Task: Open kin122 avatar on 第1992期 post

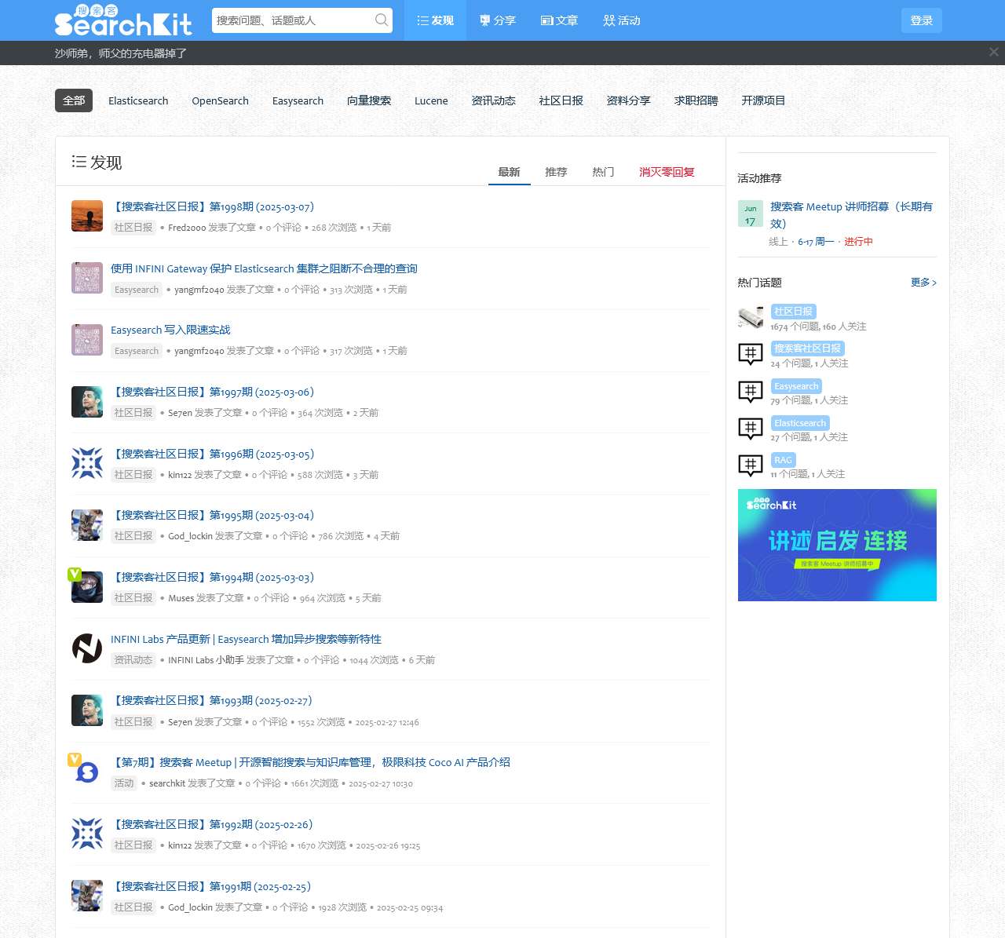Action: coord(87,834)
